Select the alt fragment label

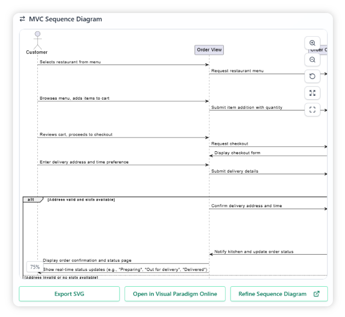(32, 199)
